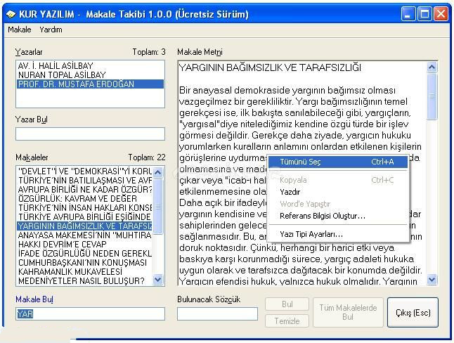
Task: Open the Makale menu
Action: pos(20,30)
